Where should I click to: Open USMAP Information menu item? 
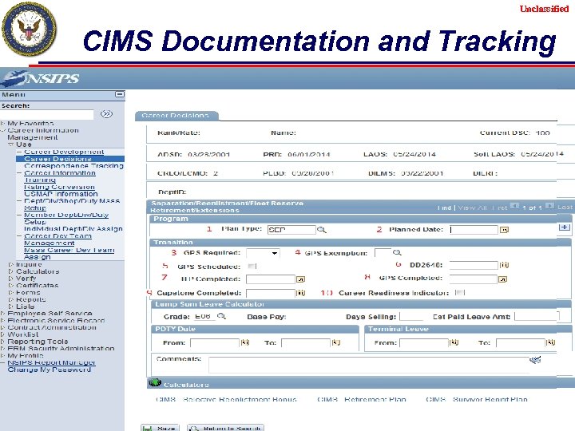(61, 194)
